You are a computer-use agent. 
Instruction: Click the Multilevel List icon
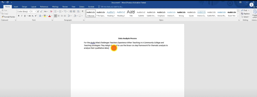[65, 12]
